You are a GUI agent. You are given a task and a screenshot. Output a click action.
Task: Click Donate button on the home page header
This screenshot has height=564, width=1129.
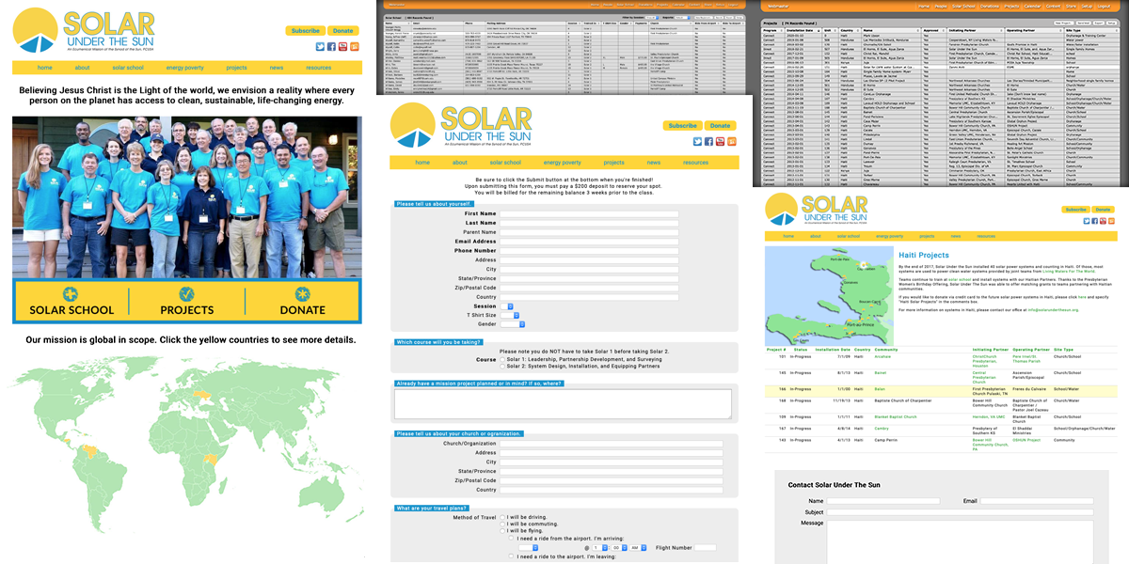(343, 30)
